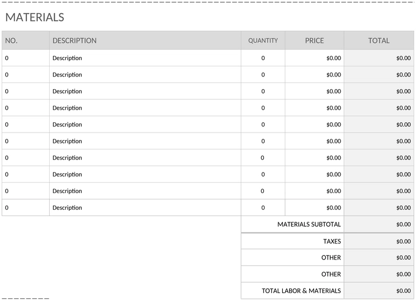Click the NO. column header
The width and height of the screenshot is (416, 300).
point(26,41)
